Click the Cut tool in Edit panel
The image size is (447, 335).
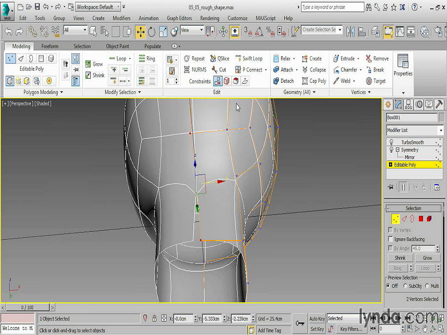(219, 70)
